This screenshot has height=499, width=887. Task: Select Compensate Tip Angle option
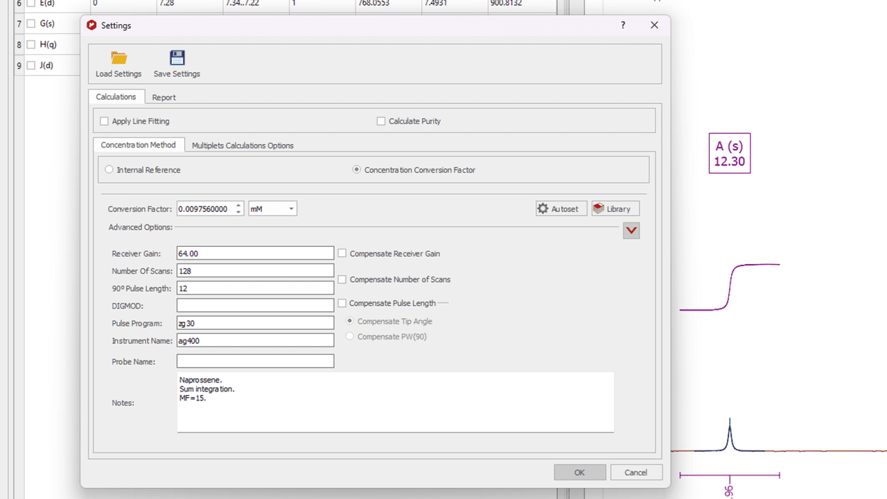(x=350, y=321)
